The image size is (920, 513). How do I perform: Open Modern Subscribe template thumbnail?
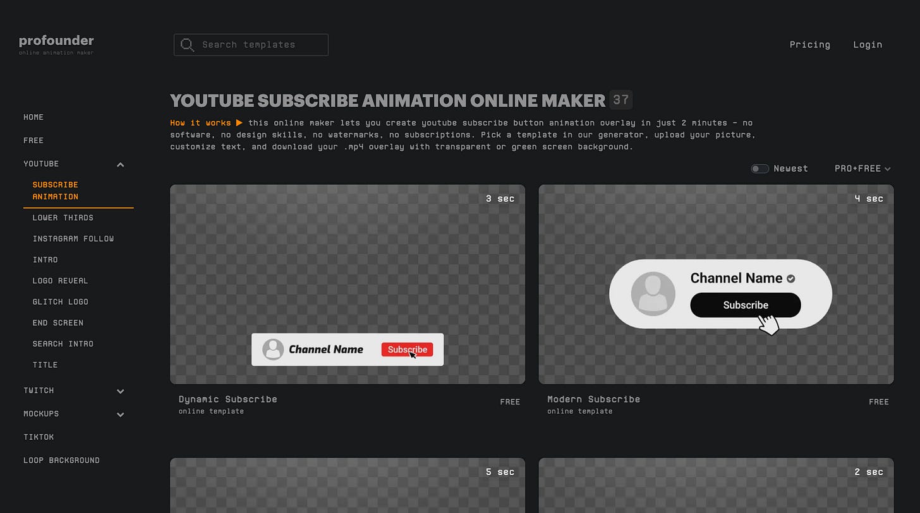click(716, 285)
